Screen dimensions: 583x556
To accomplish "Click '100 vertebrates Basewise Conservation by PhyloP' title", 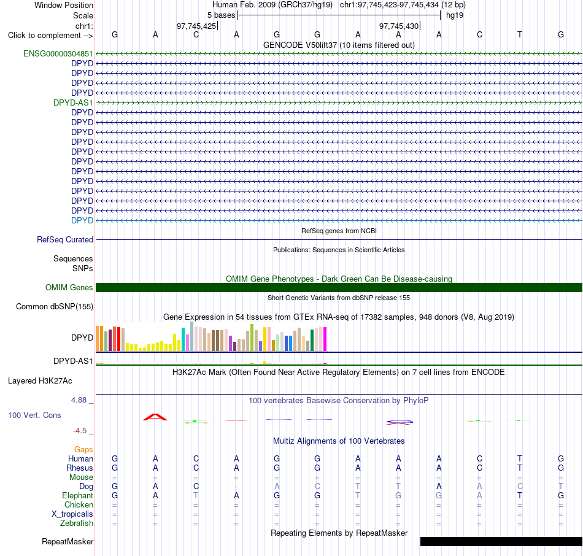I will click(x=339, y=401).
